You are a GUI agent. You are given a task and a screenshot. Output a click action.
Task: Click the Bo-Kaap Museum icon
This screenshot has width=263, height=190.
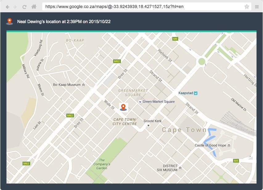[x=83, y=85]
